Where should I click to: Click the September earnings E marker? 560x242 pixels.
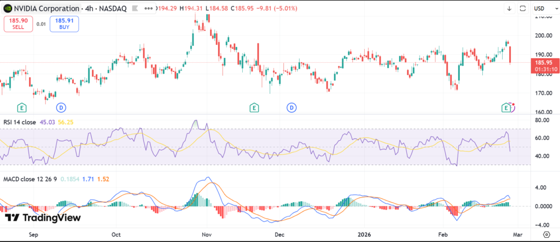22,107
